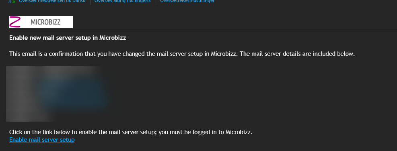Click the white background of the Microbizz banner
Viewport: 397px width, 151px height.
[x=67, y=22]
